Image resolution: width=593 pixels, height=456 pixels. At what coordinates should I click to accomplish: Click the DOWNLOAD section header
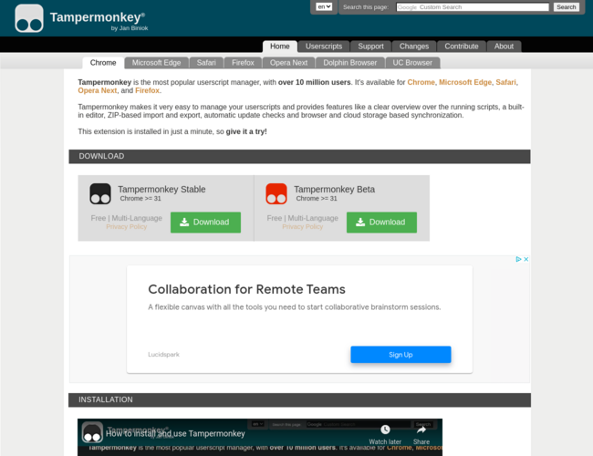(x=299, y=156)
